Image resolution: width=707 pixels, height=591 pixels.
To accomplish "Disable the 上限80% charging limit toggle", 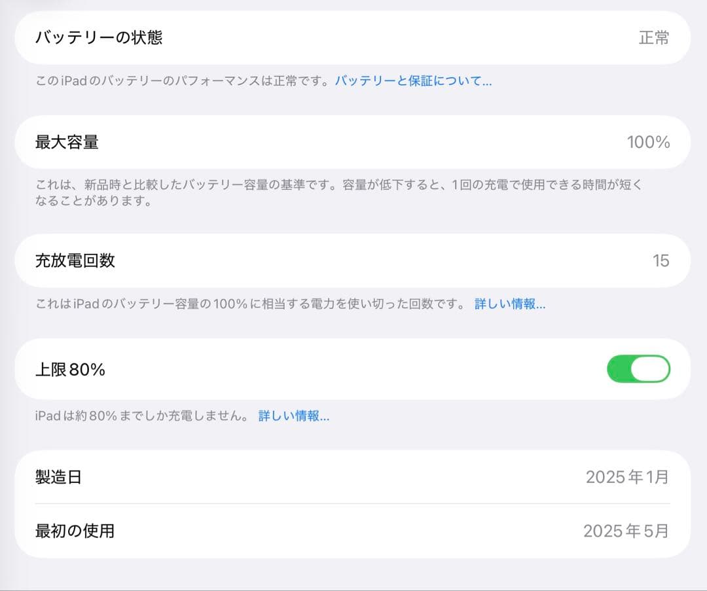I will click(x=638, y=368).
